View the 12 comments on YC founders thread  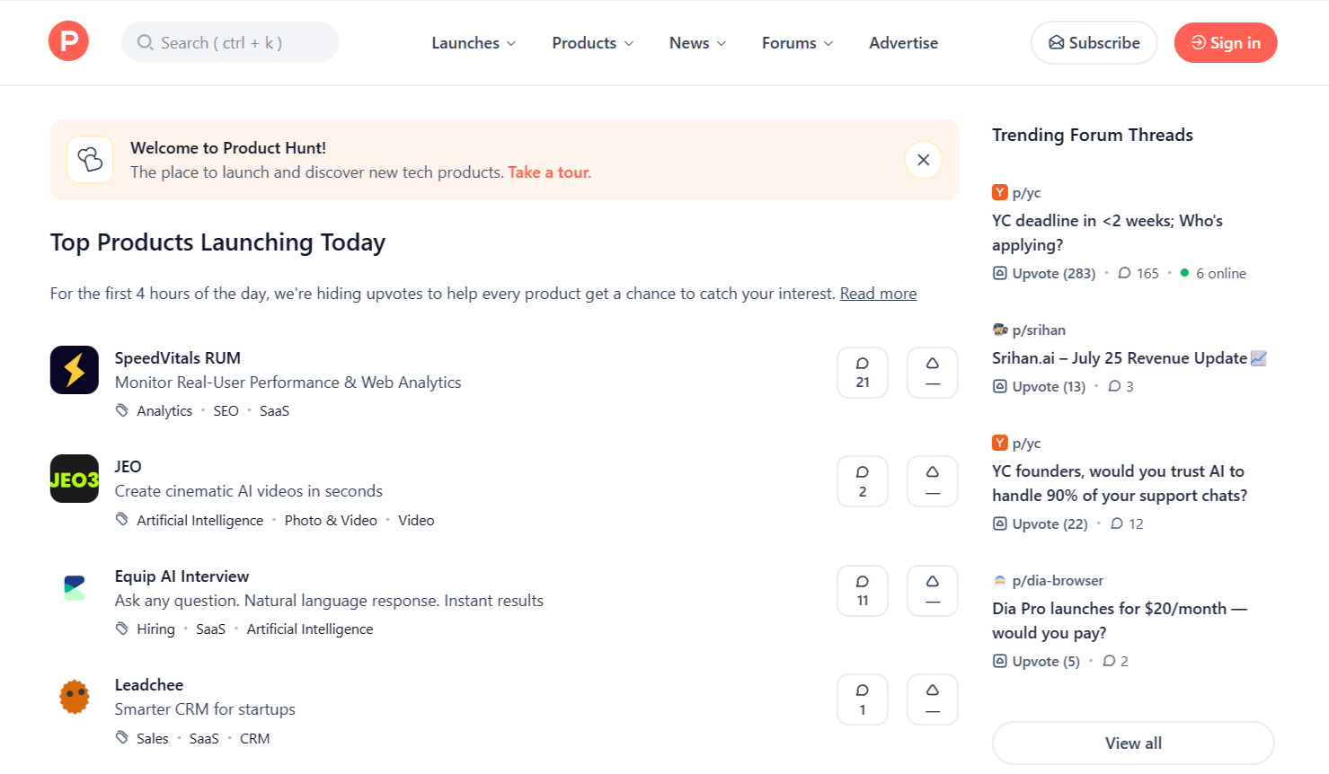(x=1127, y=524)
